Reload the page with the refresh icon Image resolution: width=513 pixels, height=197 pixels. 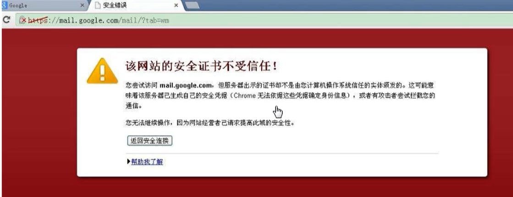6,20
